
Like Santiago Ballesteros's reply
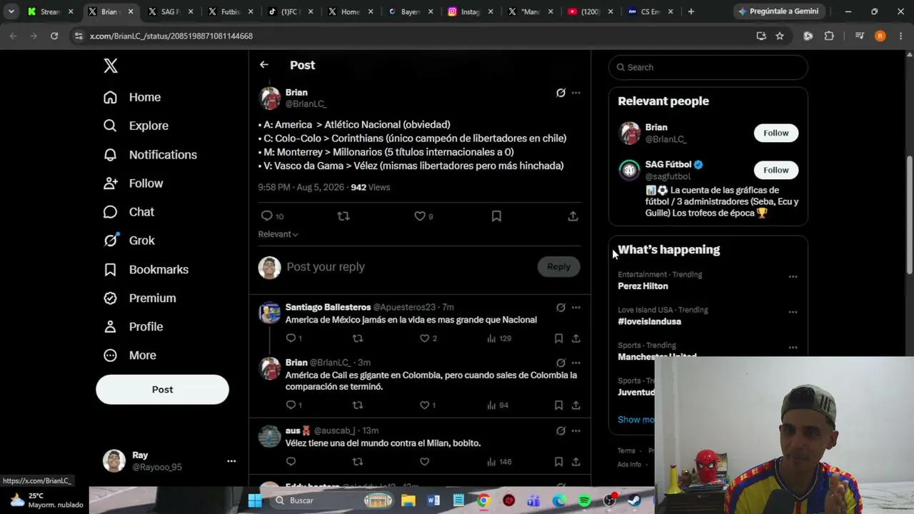click(x=424, y=338)
